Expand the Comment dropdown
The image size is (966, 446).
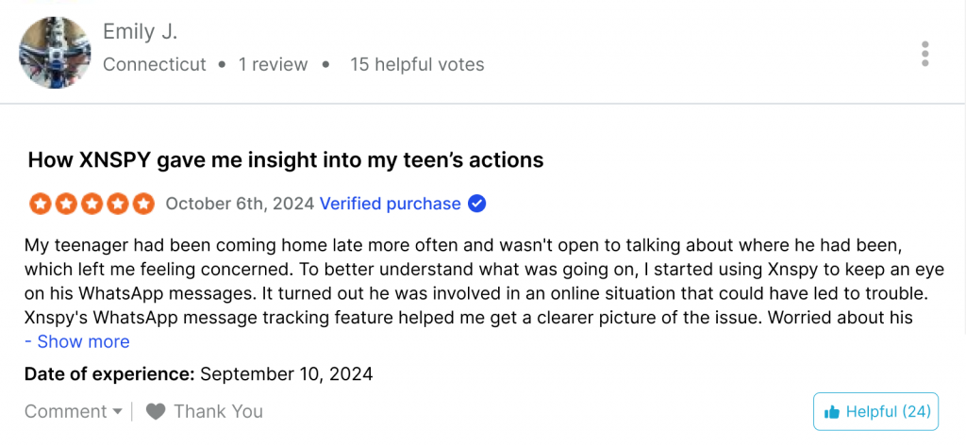74,411
